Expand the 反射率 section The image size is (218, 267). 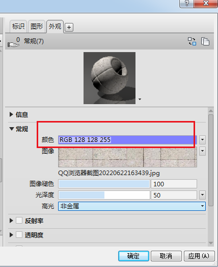[11, 221]
